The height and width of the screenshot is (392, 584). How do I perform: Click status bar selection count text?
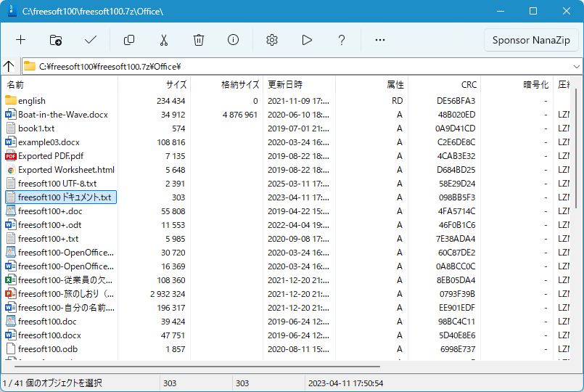[x=52, y=383]
